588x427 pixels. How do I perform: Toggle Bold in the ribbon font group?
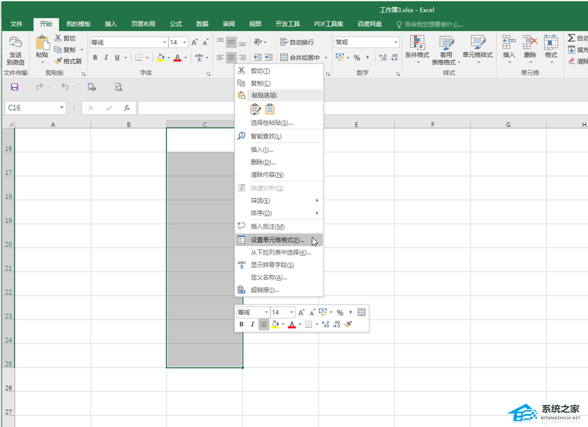[x=95, y=58]
